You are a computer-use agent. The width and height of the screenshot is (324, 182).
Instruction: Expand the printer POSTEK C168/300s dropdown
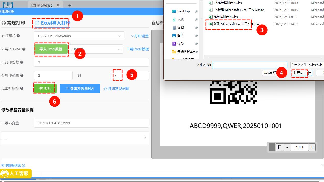pos(120,36)
